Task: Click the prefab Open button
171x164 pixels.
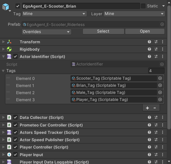Action: pyautogui.click(x=145, y=31)
